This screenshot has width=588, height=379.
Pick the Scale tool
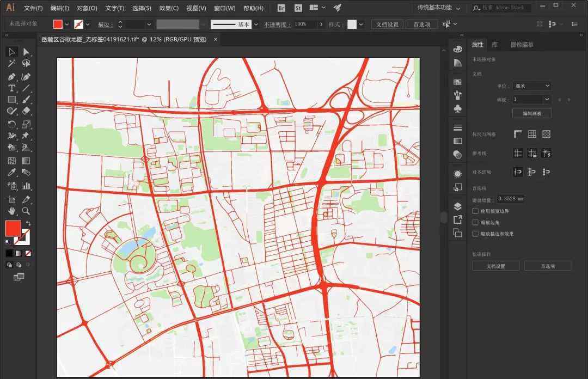[x=26, y=124]
